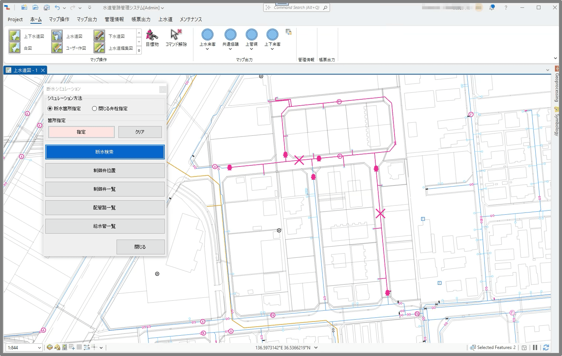This screenshot has height=356, width=562.
Task: Open the メンテナンス ribbon tab
Action: click(x=191, y=19)
